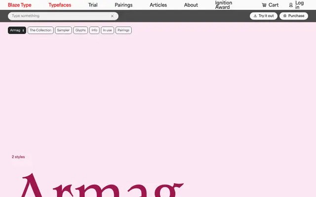
Task: Click the '2 styles' label
Action: pos(18,157)
